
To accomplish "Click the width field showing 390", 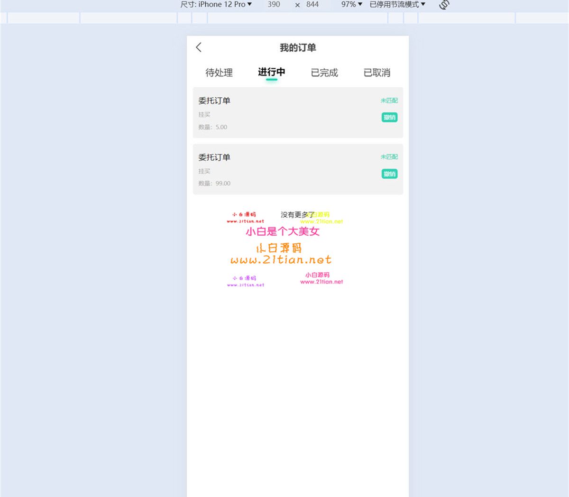I will (x=274, y=4).
